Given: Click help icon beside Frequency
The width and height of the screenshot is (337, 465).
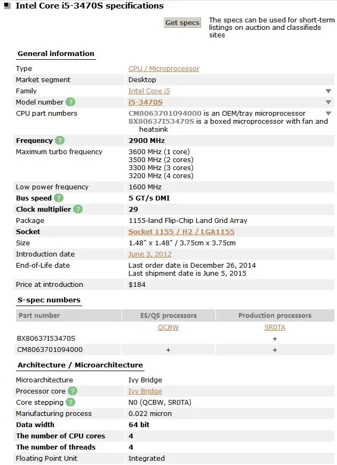Looking at the screenshot, I should coord(60,141).
